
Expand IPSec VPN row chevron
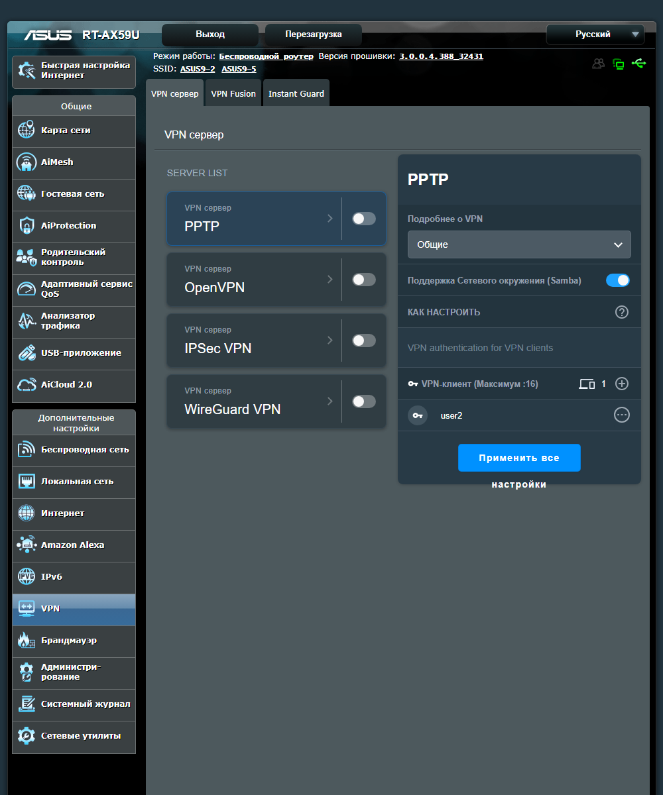(x=330, y=340)
